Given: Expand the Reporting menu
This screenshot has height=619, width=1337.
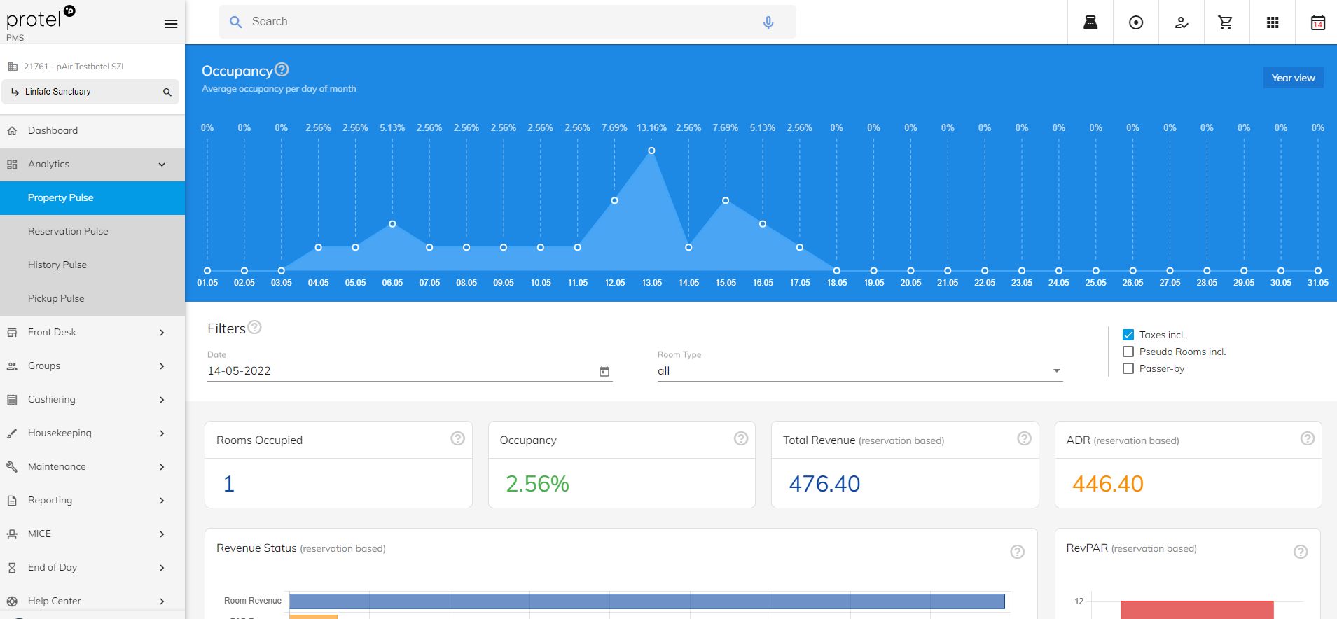Looking at the screenshot, I should pos(162,501).
